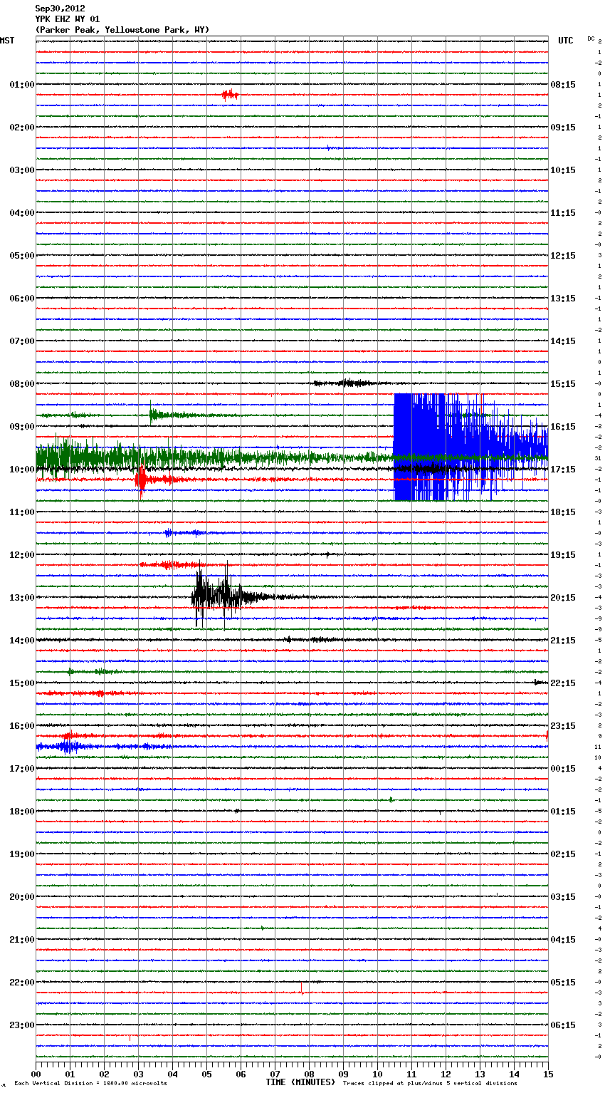Click the "17:15" UTC time label

coord(563,470)
